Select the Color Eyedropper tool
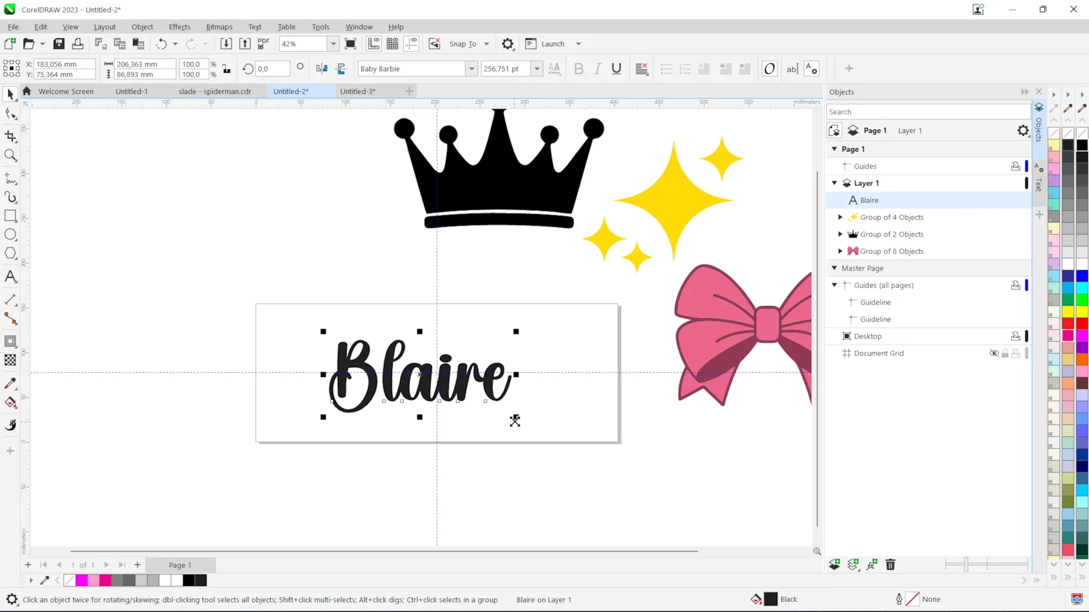The image size is (1089, 612). [10, 384]
